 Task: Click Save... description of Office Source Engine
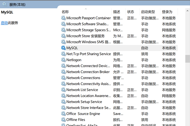click(118, 114)
